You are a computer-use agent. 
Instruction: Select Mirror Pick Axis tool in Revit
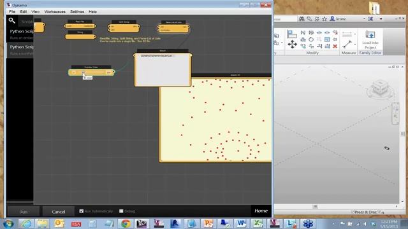point(303,32)
